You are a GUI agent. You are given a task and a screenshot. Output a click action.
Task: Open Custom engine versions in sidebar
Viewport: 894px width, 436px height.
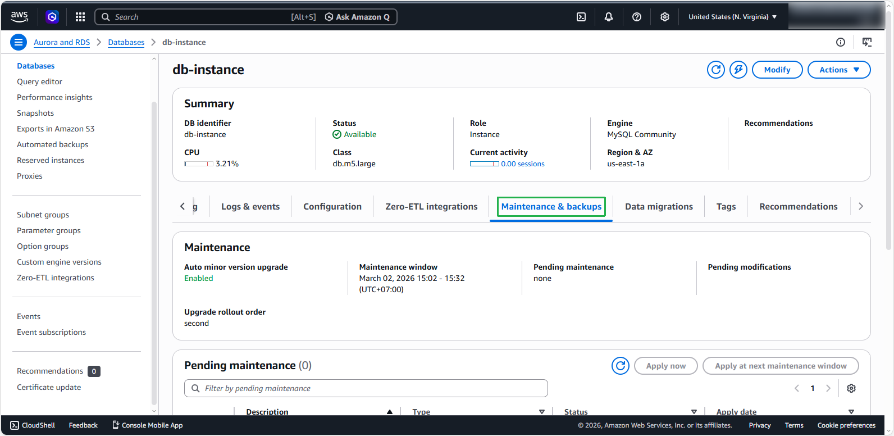[59, 262]
